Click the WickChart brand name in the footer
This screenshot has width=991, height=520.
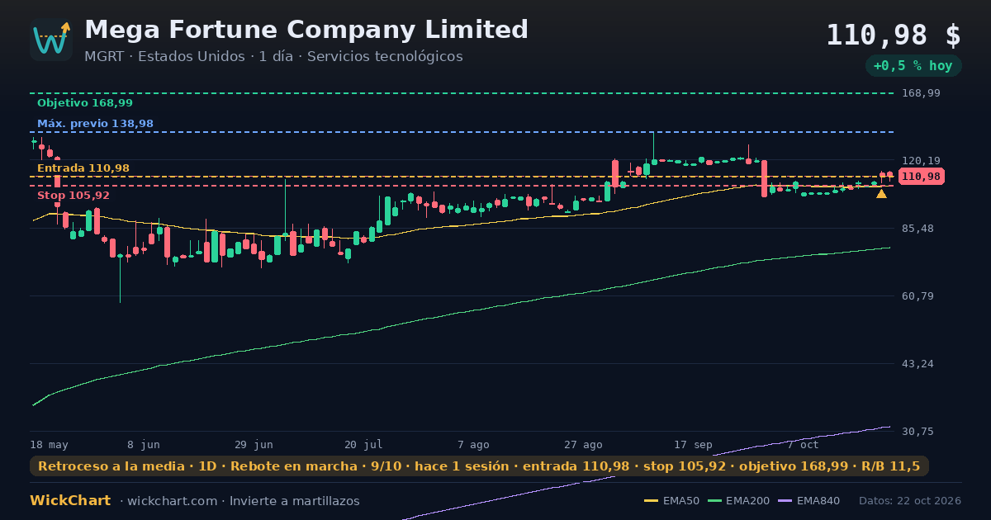point(70,501)
